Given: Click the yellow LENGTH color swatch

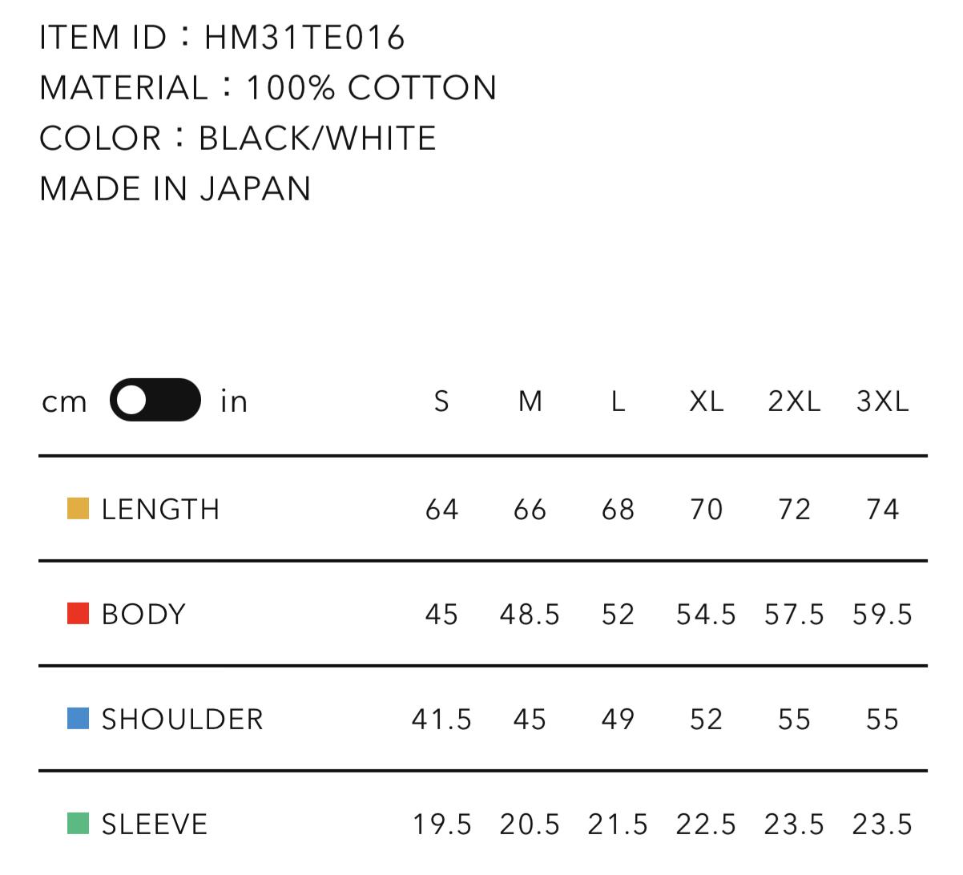Looking at the screenshot, I should (79, 507).
